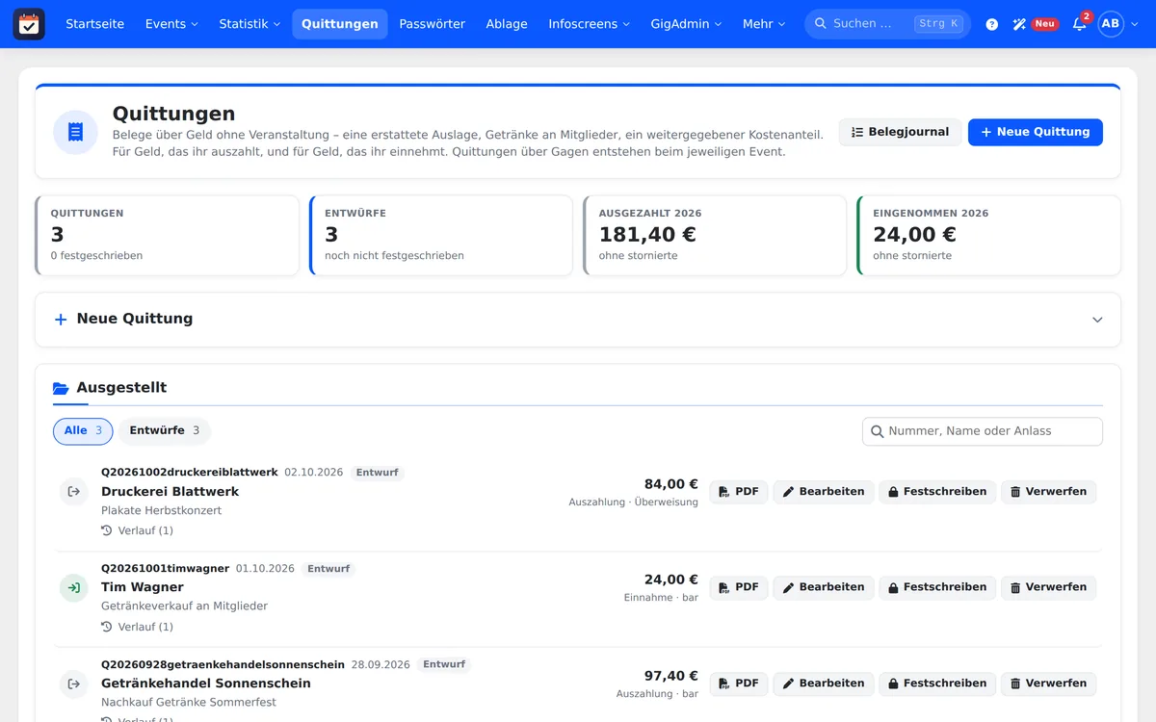Open Verlauf (1) under Druckerei Blattwerk

137,530
